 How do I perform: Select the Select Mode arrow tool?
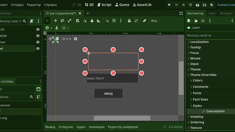[47, 21]
